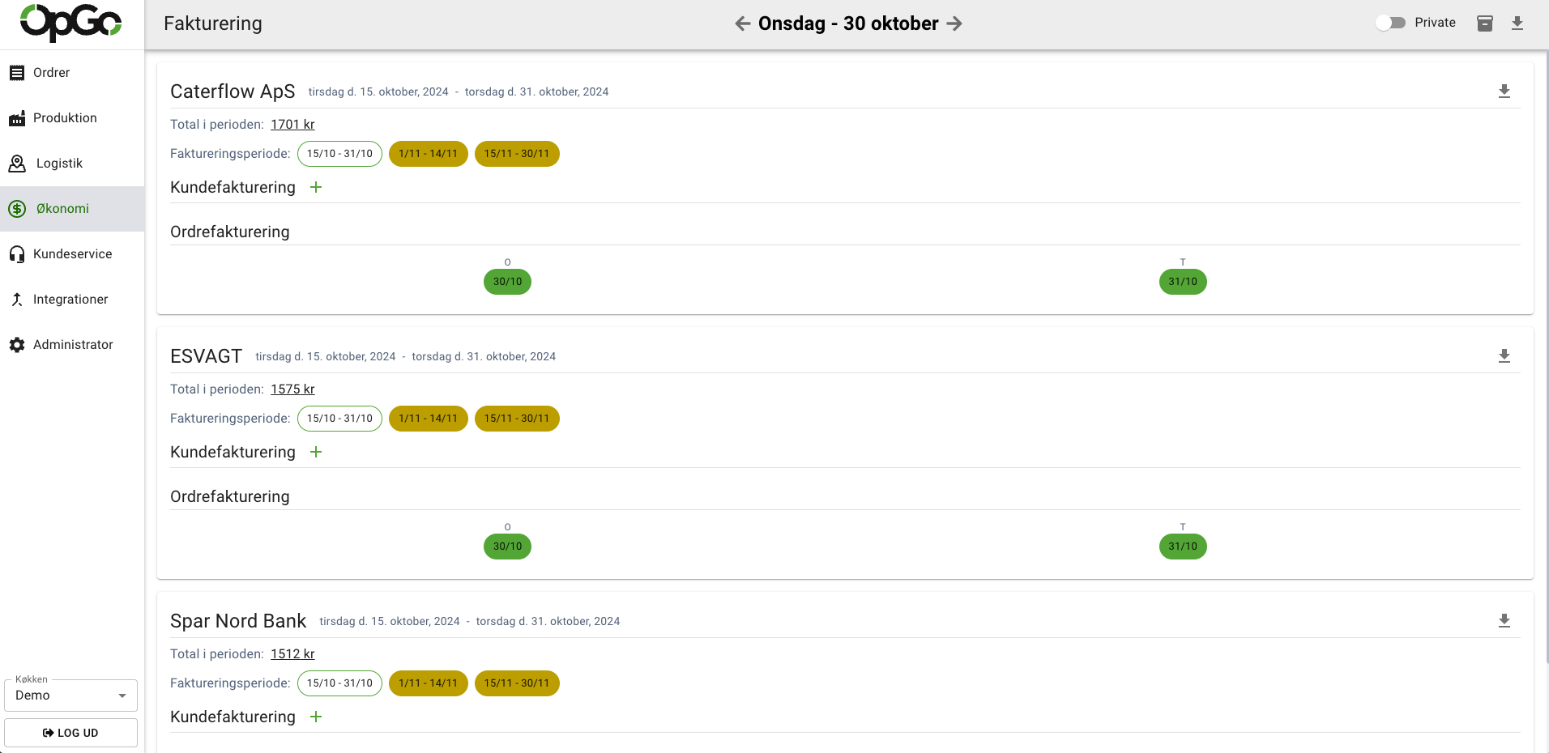
Task: Open Caterflow total 1701 kr link
Action: (x=292, y=125)
